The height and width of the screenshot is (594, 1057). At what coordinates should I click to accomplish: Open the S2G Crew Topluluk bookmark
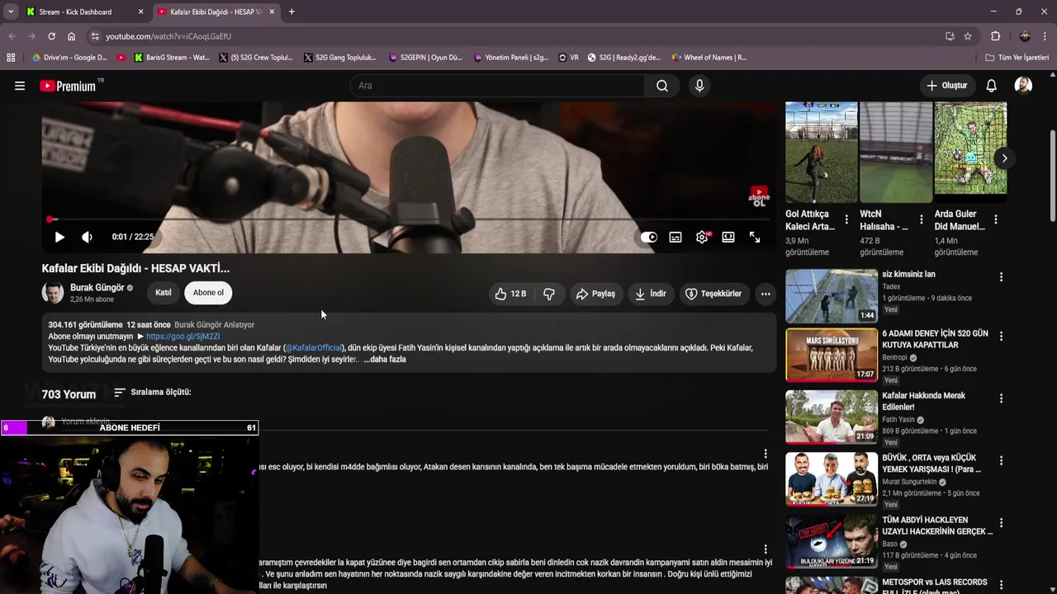tap(256, 58)
